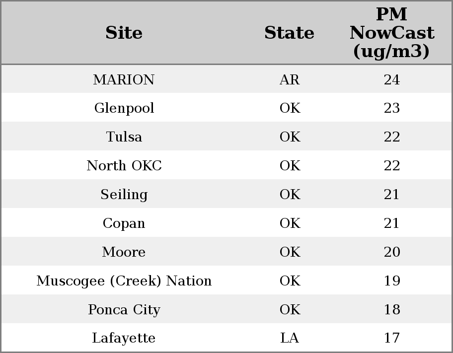This screenshot has height=353, width=453.
Task: Click the PM value 19 cell
Action: [391, 281]
